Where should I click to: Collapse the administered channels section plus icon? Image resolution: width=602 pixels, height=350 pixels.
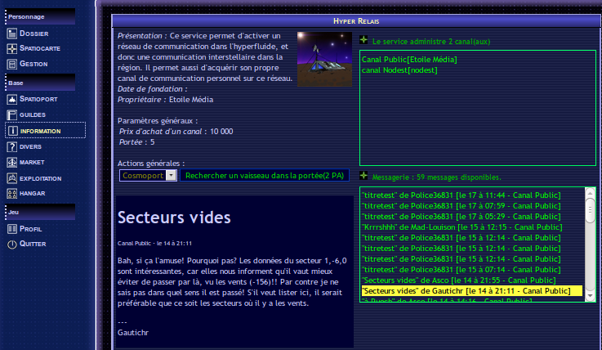click(x=364, y=39)
